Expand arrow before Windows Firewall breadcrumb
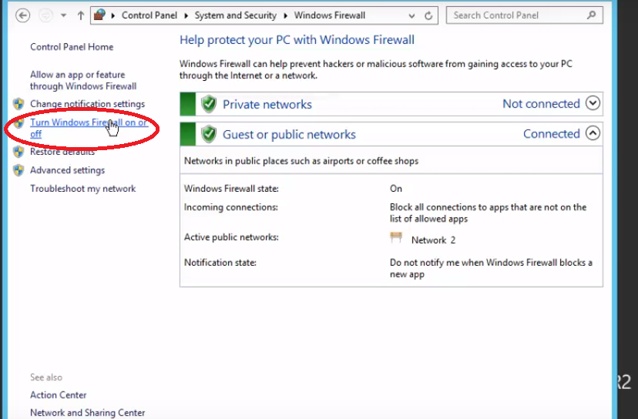The width and height of the screenshot is (638, 419). (286, 16)
